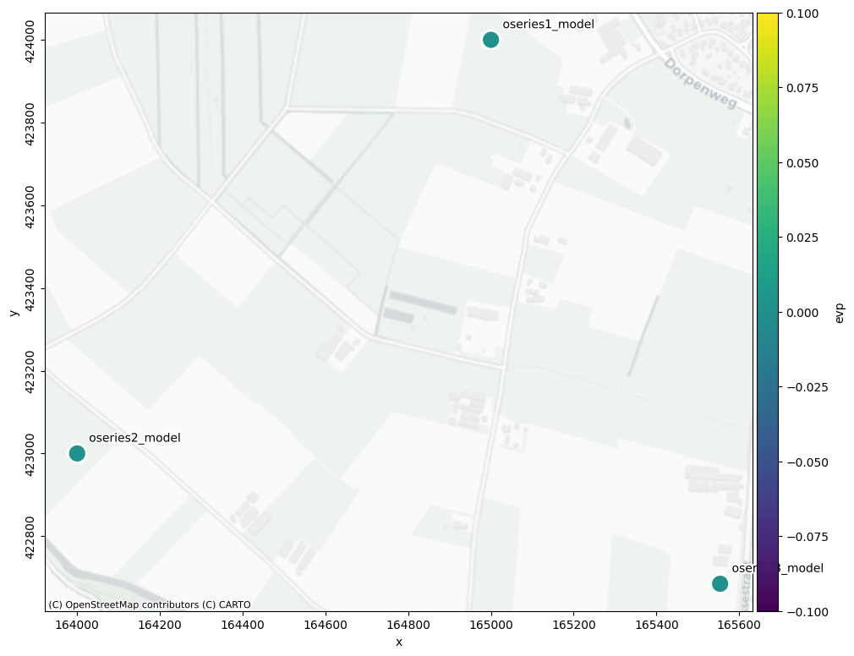Viewport: 854px width, 656px height.
Task: Click the evp colorbar gradient
Action: click(x=768, y=313)
